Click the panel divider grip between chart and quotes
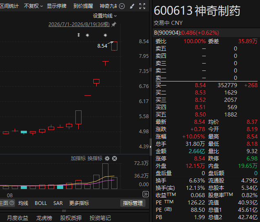The height and width of the screenshot is (222, 260). click(x=150, y=70)
